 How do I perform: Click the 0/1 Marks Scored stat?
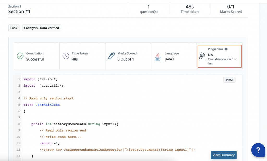tap(231, 9)
